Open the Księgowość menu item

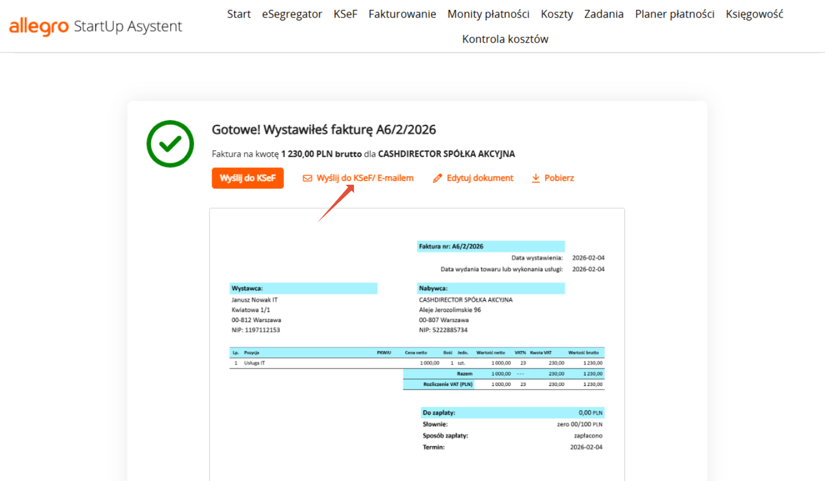coord(754,14)
